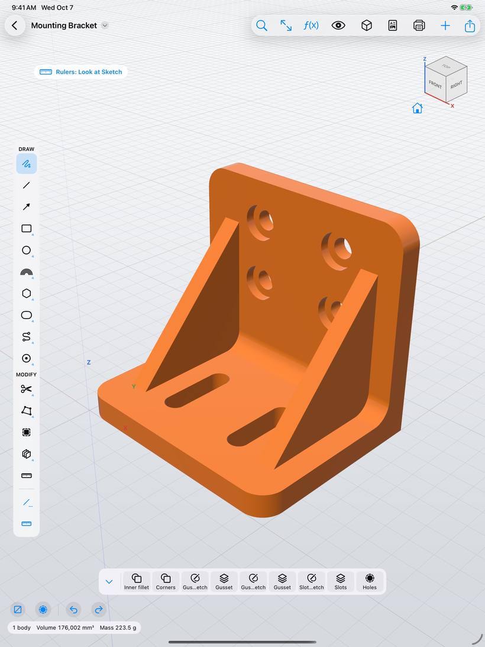Screen dimensions: 485x647
Task: Reset view with the home icon
Action: [x=418, y=108]
